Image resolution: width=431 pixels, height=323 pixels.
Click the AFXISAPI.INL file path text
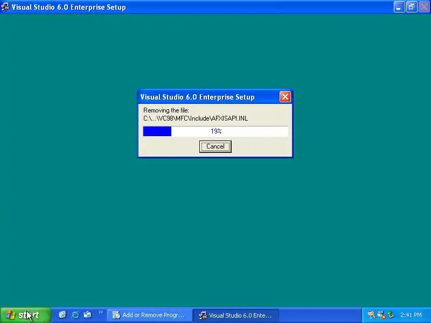tap(196, 118)
